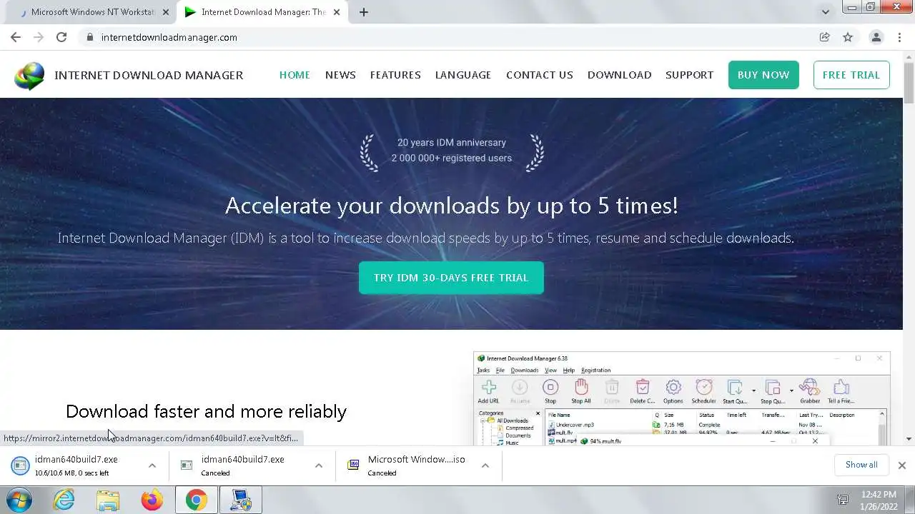Expand options for downloading idman640build7.exe
Screen dimensions: 915x514
tap(152, 465)
